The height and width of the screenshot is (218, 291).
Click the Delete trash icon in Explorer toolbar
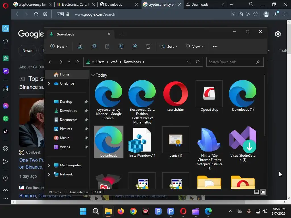(x=148, y=46)
